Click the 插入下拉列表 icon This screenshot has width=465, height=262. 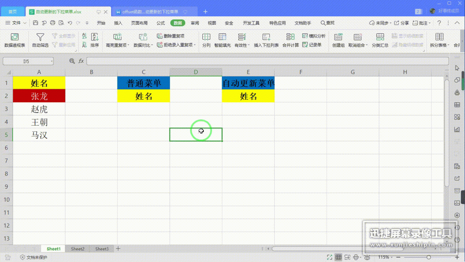pos(266,37)
